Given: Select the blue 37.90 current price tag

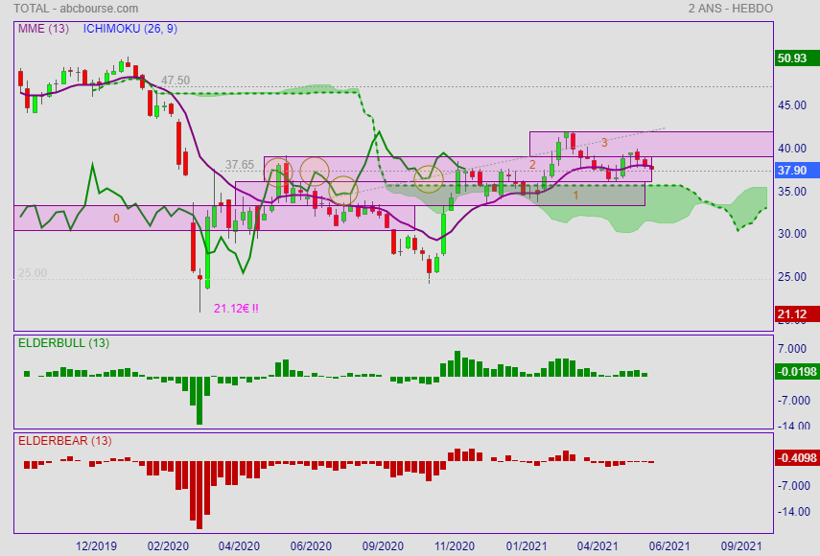Looking at the screenshot, I should click(797, 171).
